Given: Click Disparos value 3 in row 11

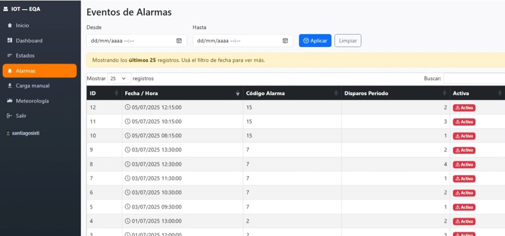Looking at the screenshot, I should [x=445, y=122].
